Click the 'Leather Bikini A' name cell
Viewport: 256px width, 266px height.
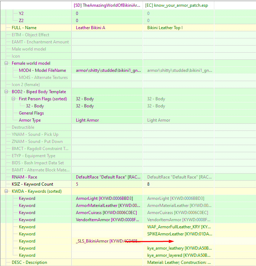(107, 28)
